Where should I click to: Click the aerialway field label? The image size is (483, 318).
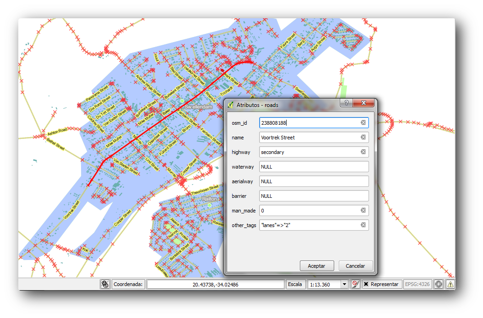tap(242, 181)
